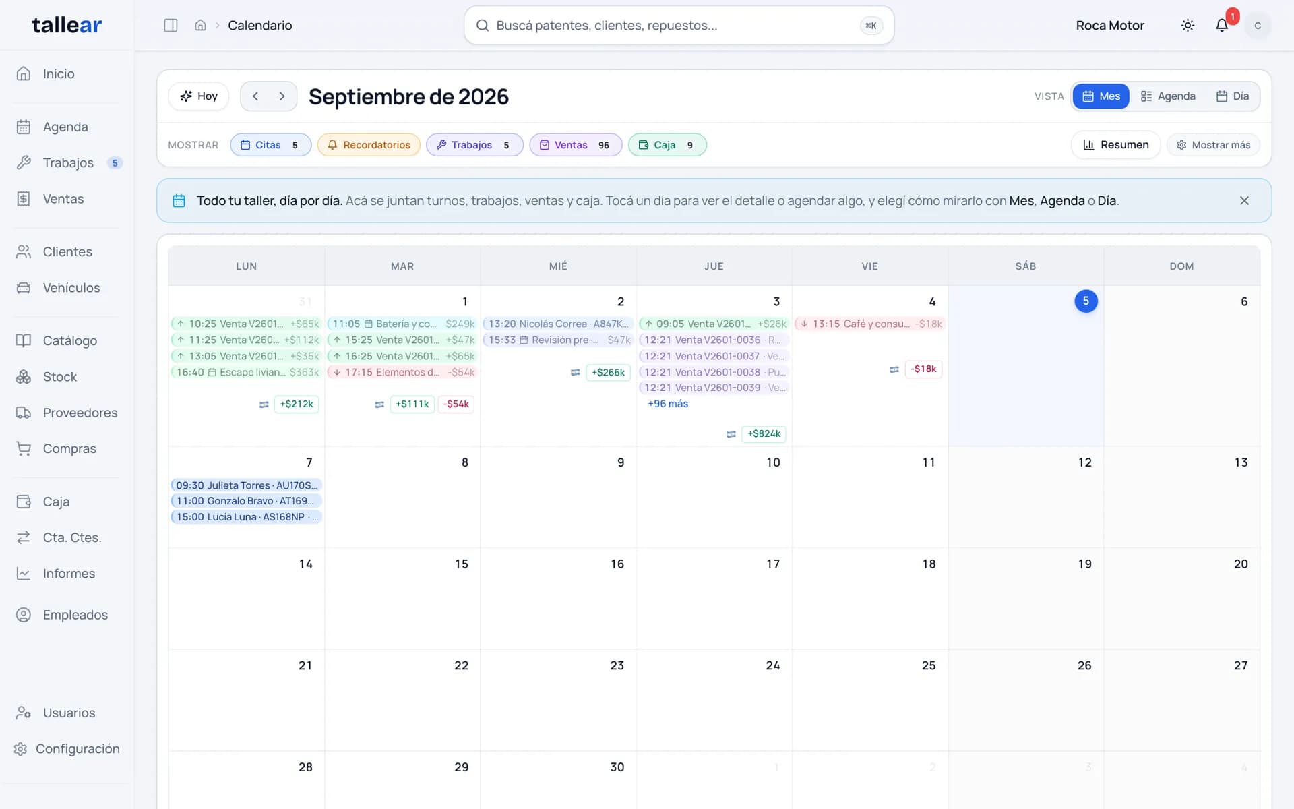1294x809 pixels.
Task: Open Compras in the sidebar
Action: pos(67,448)
